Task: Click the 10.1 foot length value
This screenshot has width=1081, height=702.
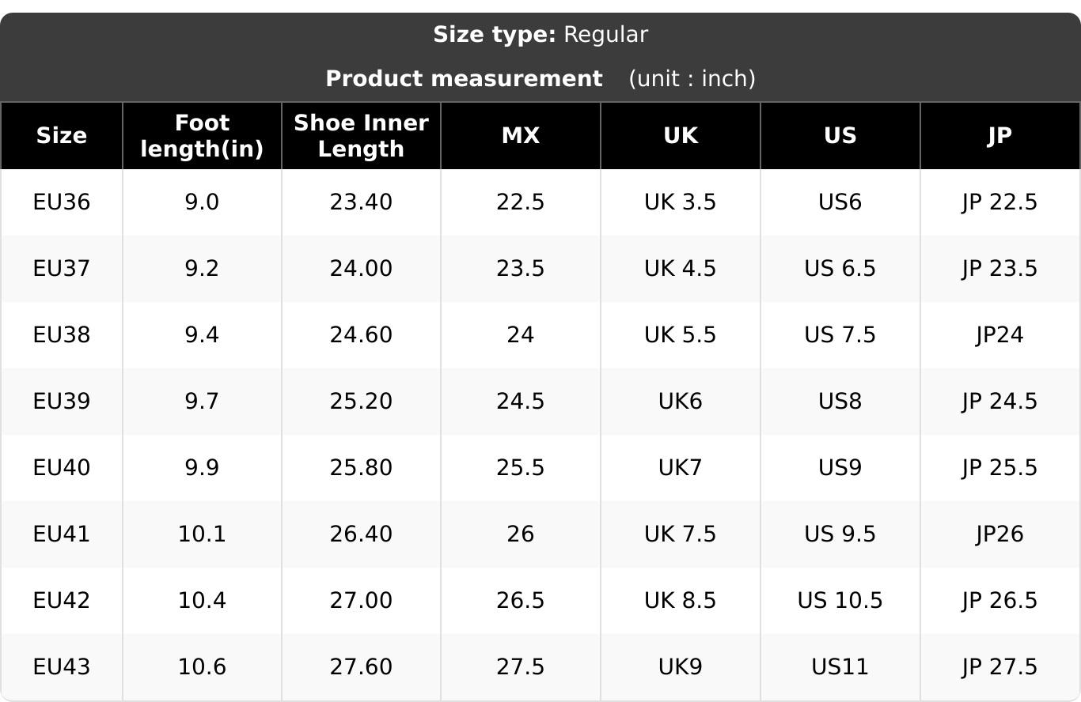Action: pos(202,534)
